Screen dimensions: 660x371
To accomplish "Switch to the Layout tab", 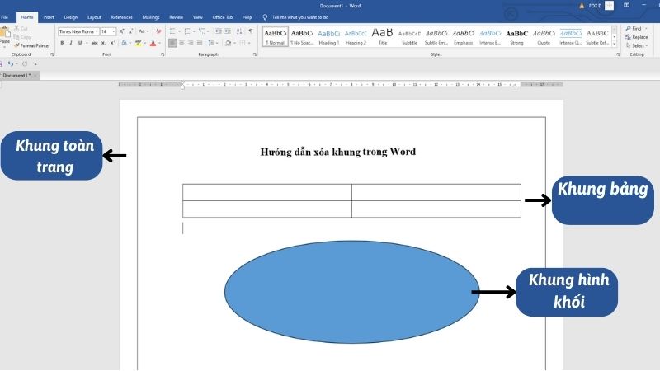I will click(94, 16).
